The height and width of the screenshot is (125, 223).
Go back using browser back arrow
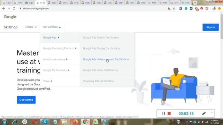click(x=3, y=8)
